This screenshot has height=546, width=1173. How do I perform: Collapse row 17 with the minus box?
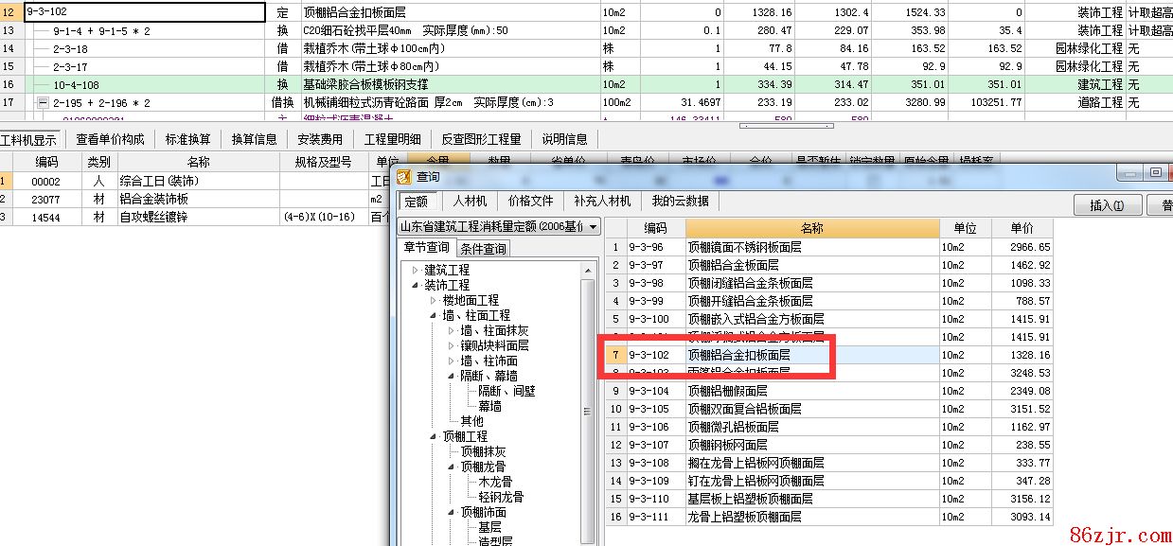point(42,102)
